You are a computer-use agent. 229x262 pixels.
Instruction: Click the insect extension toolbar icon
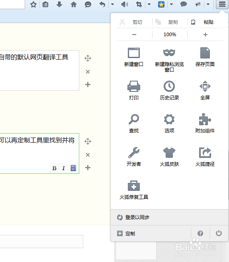click(198, 4)
